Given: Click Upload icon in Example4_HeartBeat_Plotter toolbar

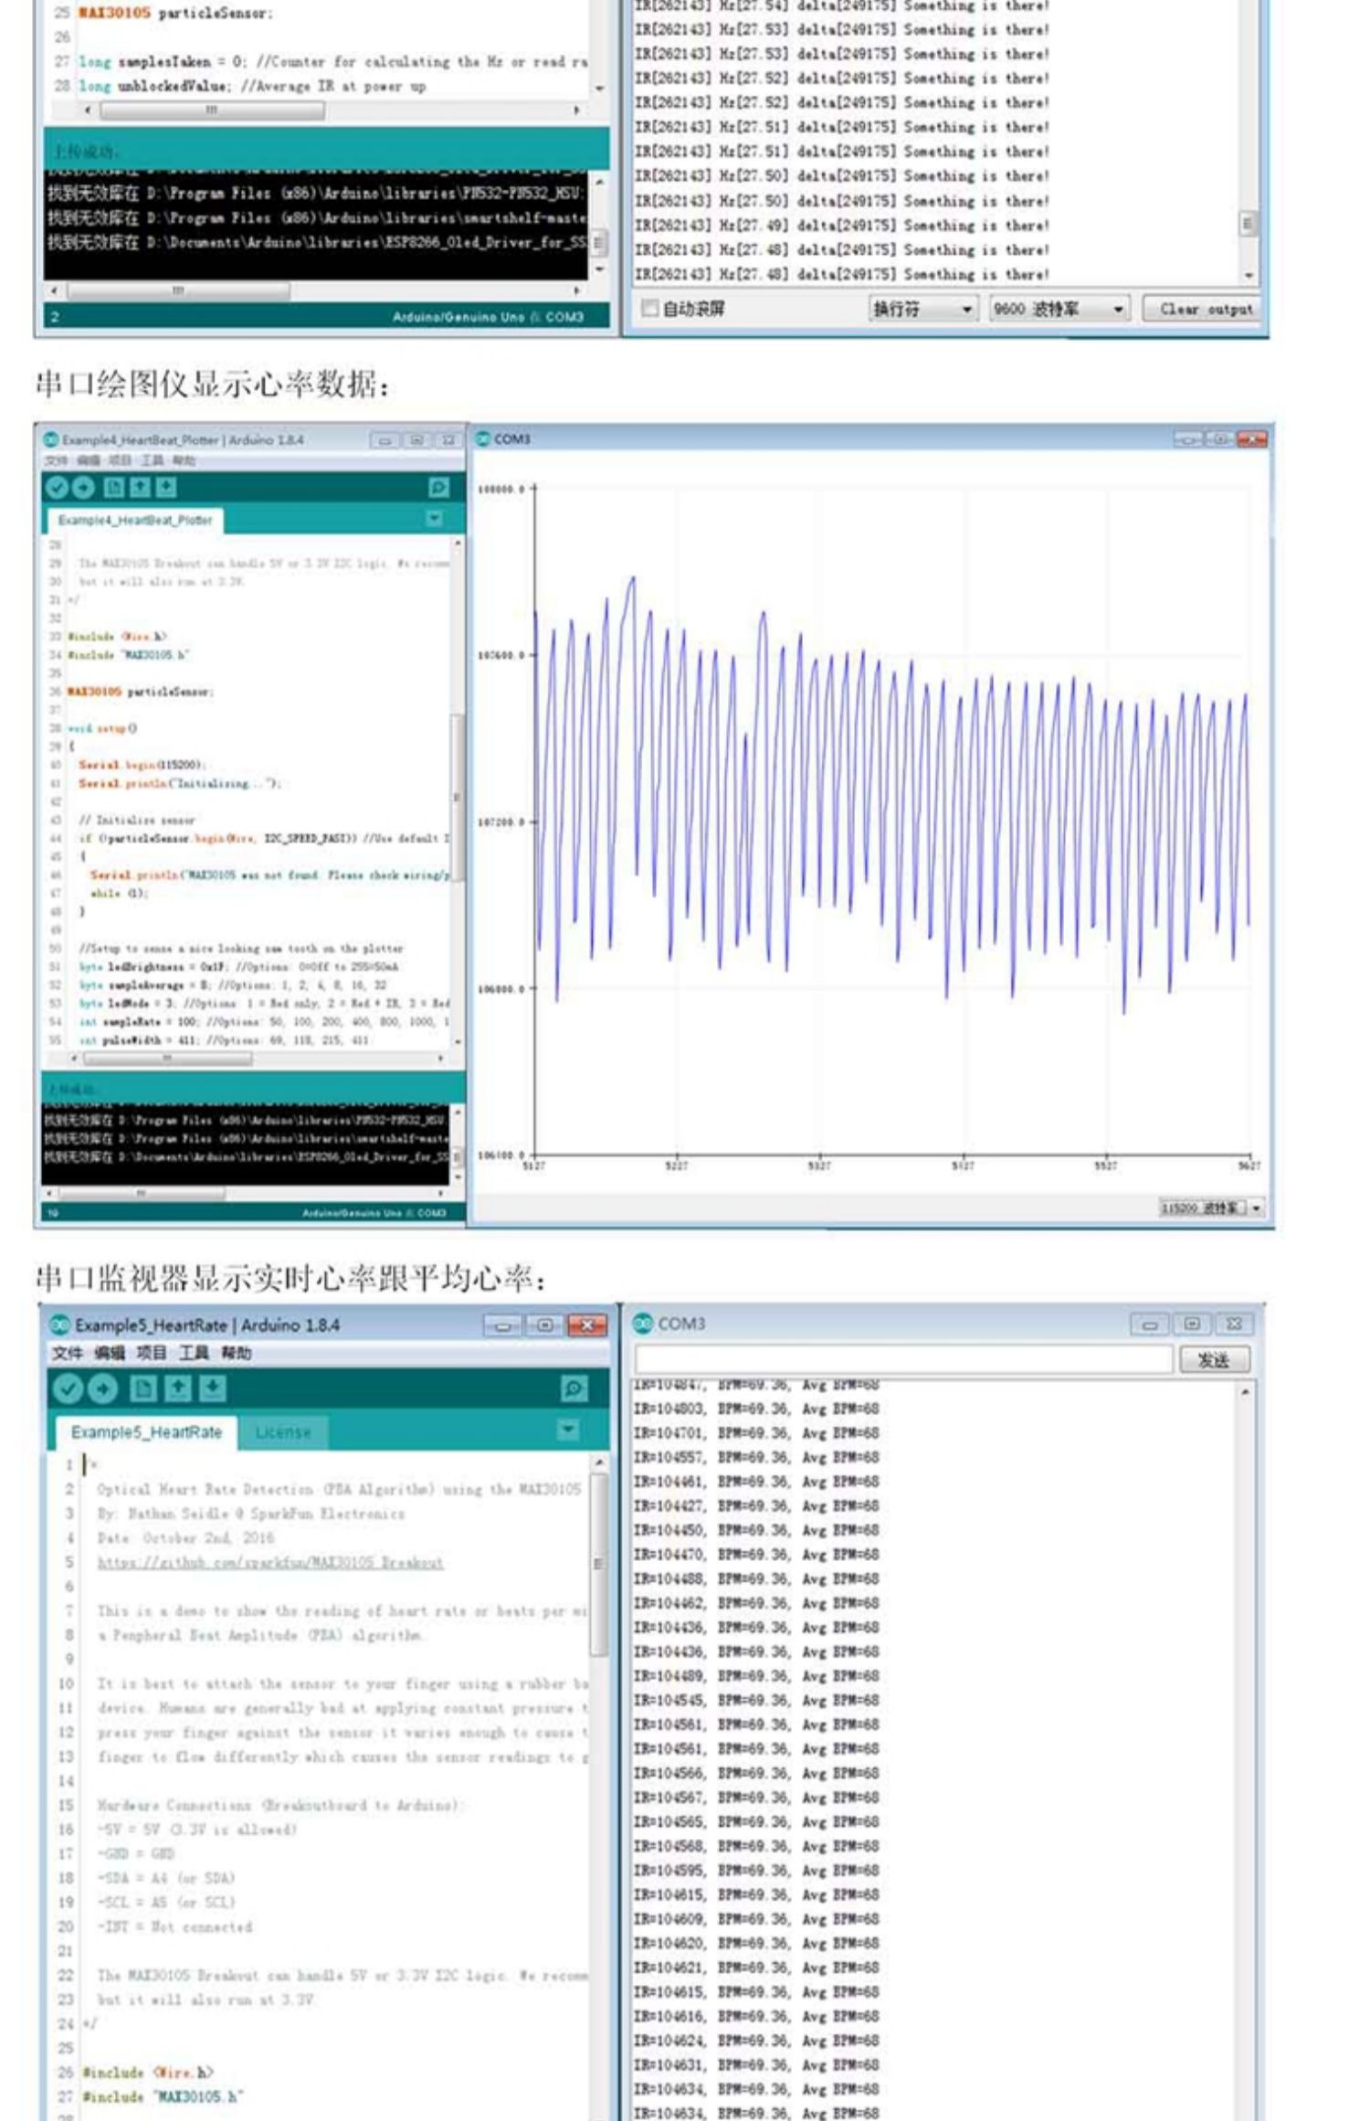Looking at the screenshot, I should [x=83, y=487].
